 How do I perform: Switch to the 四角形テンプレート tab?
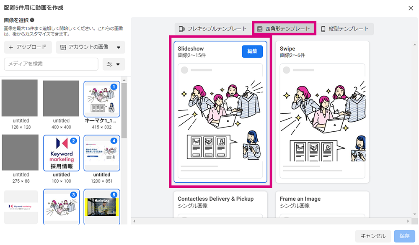pos(285,29)
